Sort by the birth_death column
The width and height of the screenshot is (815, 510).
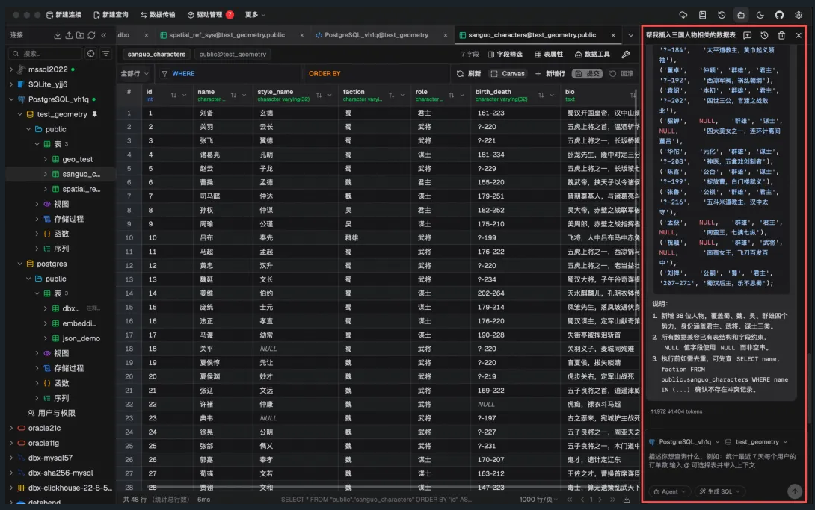coord(541,95)
